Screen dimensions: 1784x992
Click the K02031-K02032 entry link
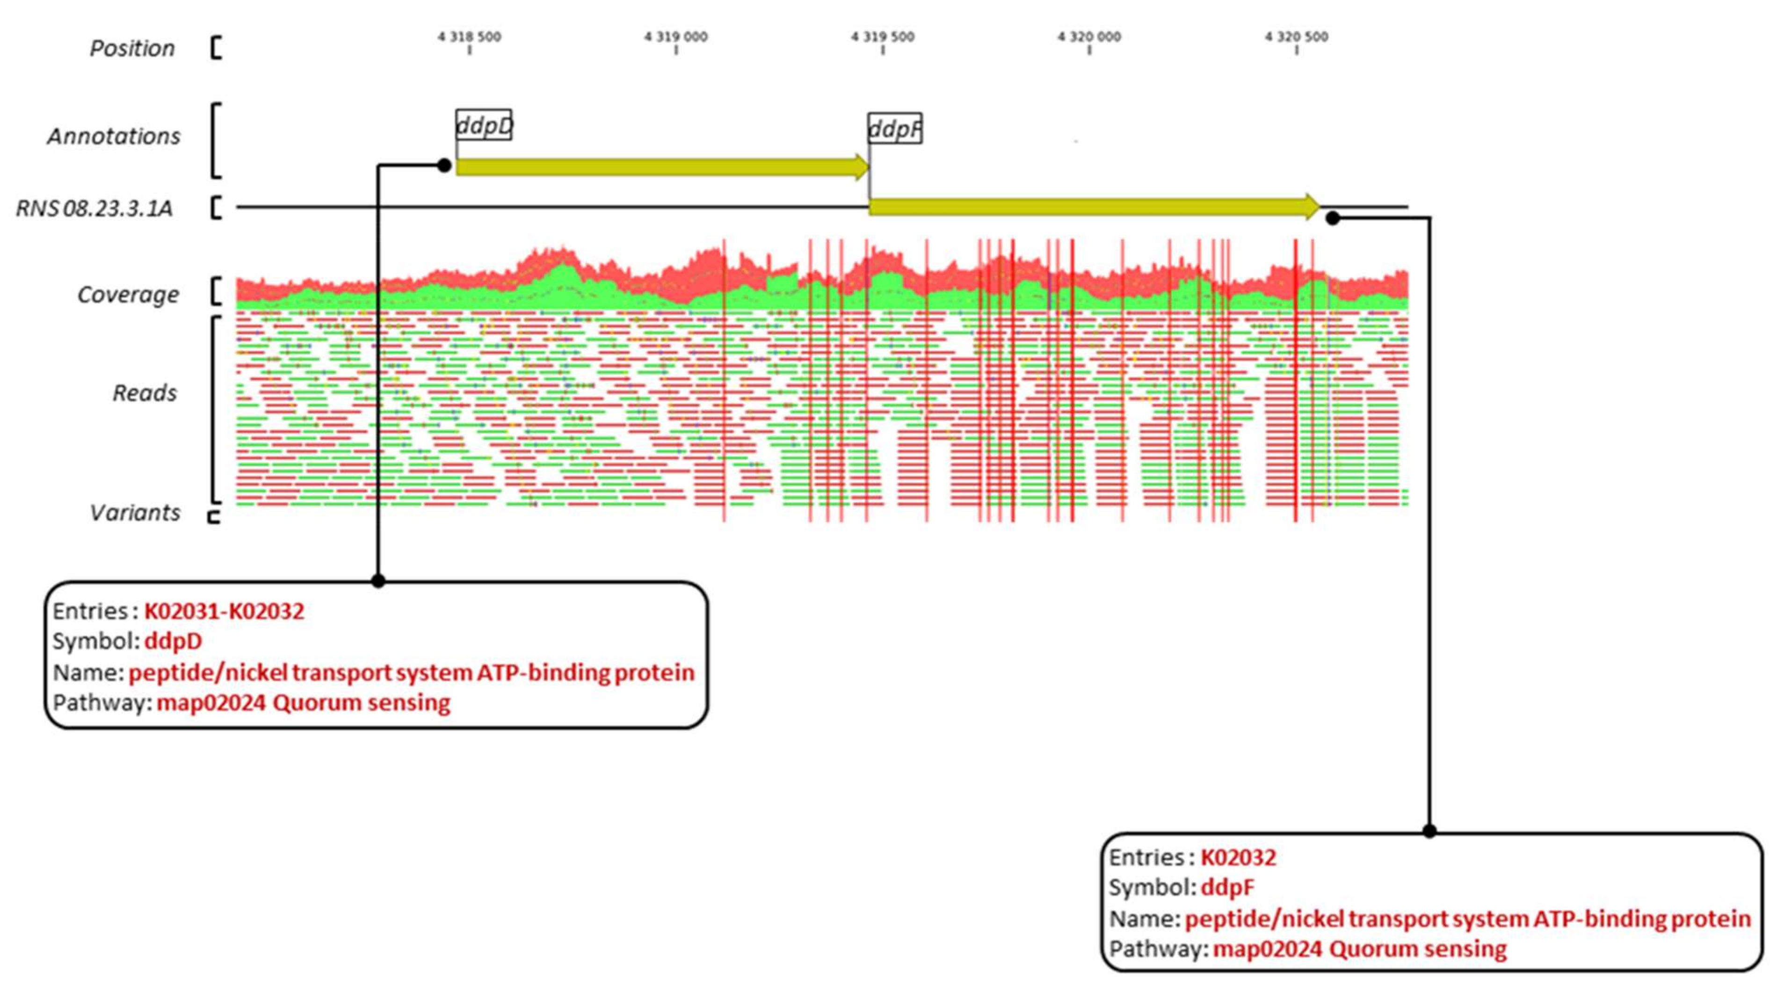click(x=224, y=611)
